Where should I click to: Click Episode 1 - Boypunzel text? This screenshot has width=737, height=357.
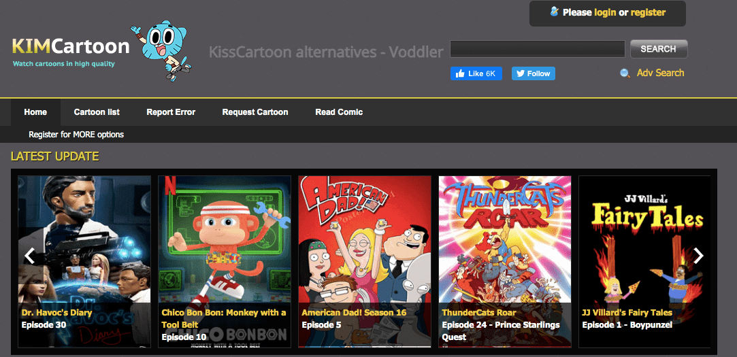tap(627, 324)
